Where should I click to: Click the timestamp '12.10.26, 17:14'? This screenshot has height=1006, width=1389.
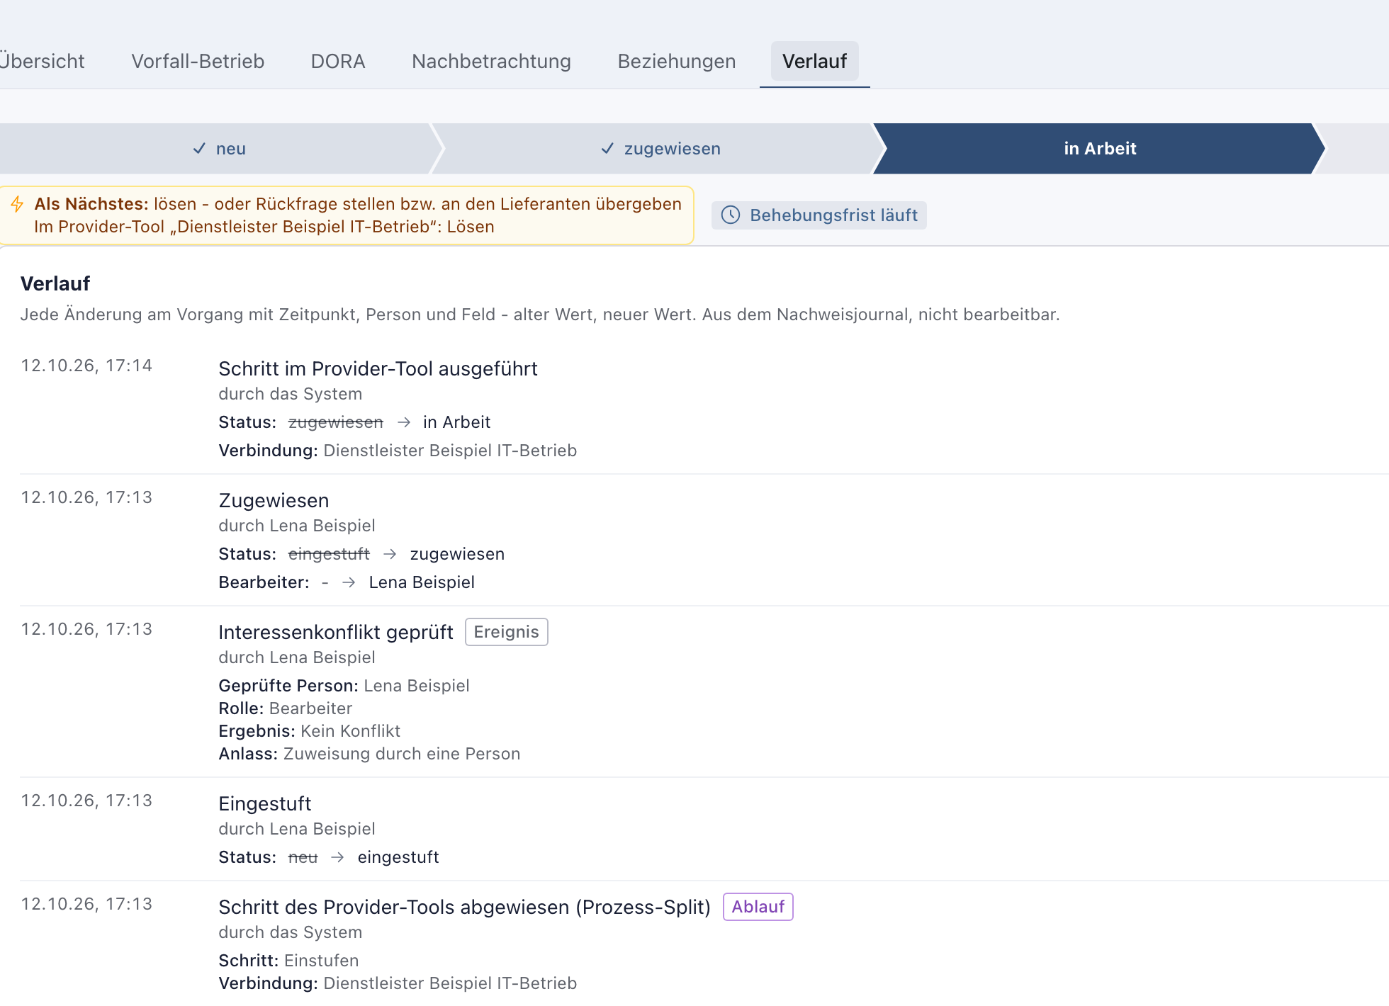[86, 366]
